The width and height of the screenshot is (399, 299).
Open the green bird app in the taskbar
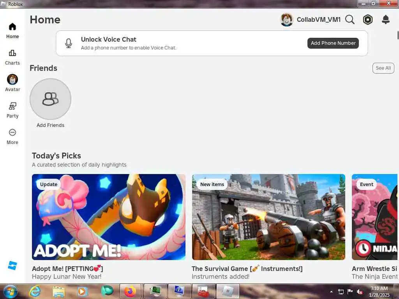107,291
